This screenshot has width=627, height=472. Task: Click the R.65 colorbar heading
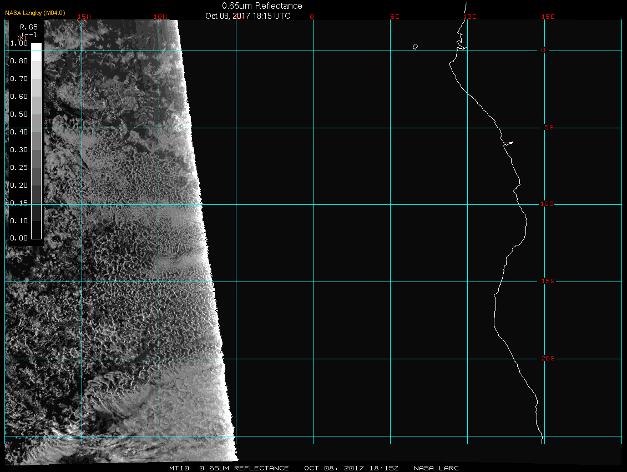tap(28, 26)
